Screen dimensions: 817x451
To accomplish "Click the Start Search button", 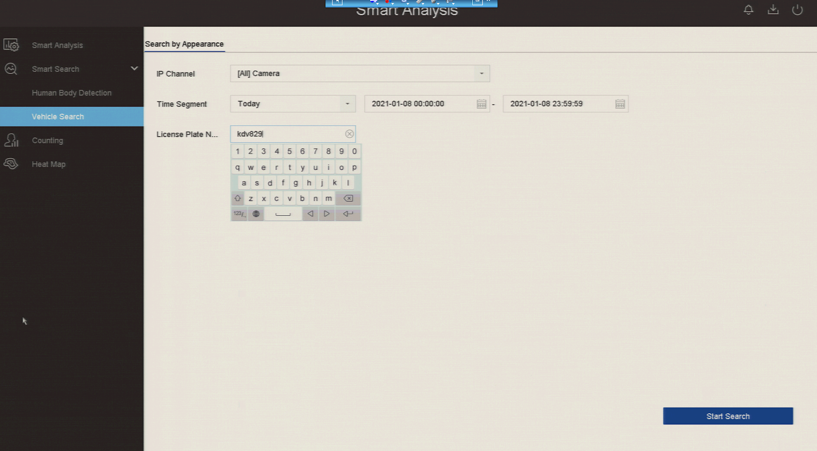I will (x=728, y=416).
